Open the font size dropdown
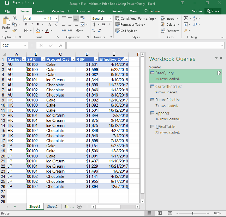 (56, 18)
